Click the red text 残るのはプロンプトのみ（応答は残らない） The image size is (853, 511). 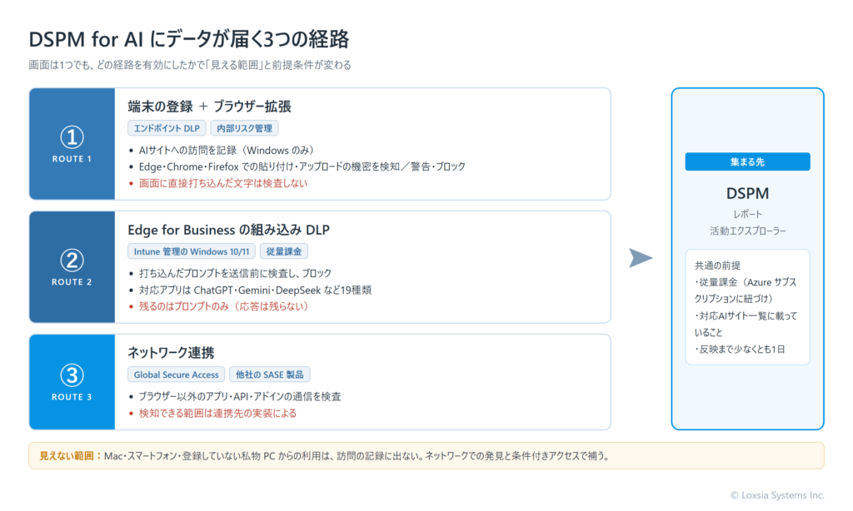pos(223,306)
